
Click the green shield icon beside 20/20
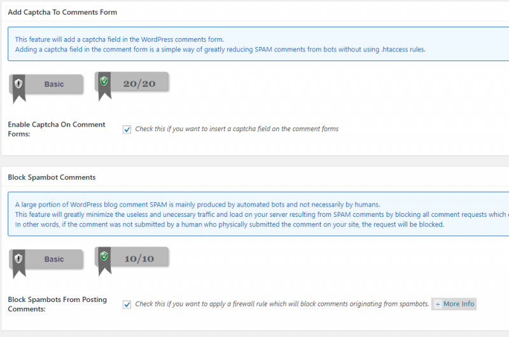point(104,81)
